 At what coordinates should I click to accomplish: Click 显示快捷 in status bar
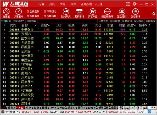[11, 112]
